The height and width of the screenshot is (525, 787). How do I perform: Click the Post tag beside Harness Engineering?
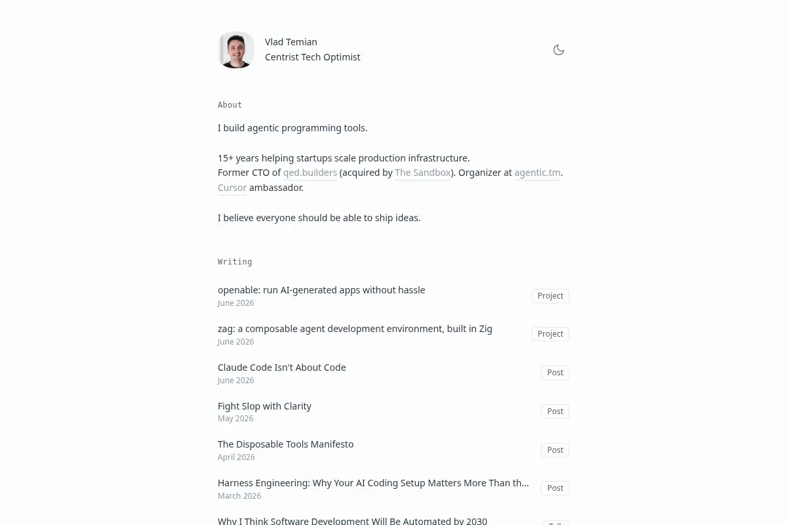pyautogui.click(x=555, y=488)
